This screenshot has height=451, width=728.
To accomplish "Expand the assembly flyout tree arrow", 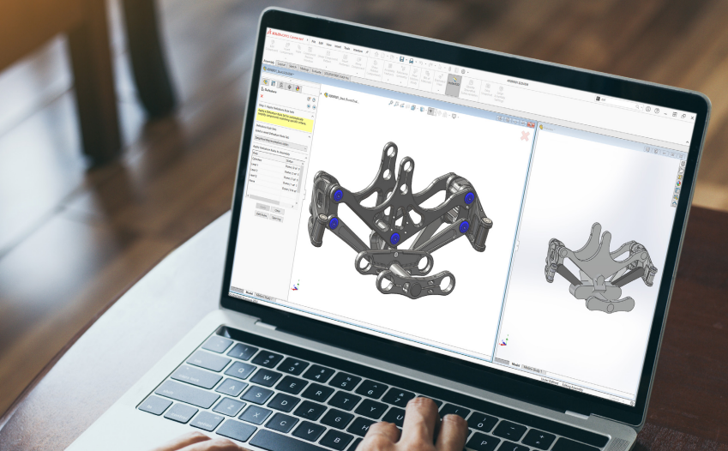I will click(x=321, y=93).
